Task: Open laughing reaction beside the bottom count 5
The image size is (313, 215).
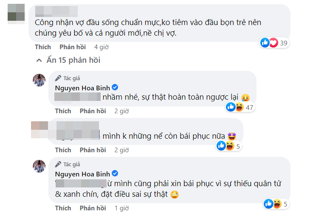Action: tap(277, 204)
